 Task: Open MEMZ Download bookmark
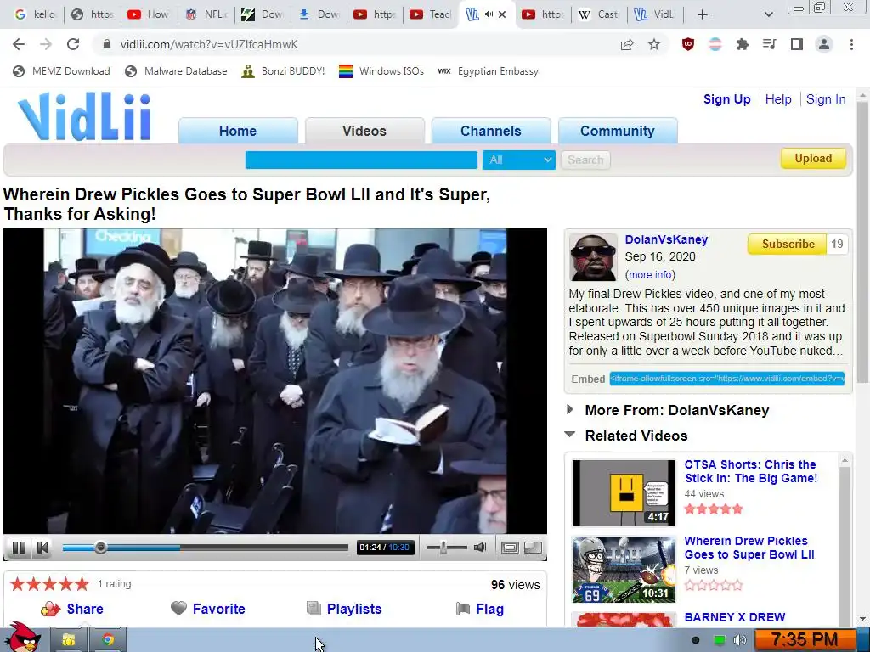pyautogui.click(x=61, y=71)
